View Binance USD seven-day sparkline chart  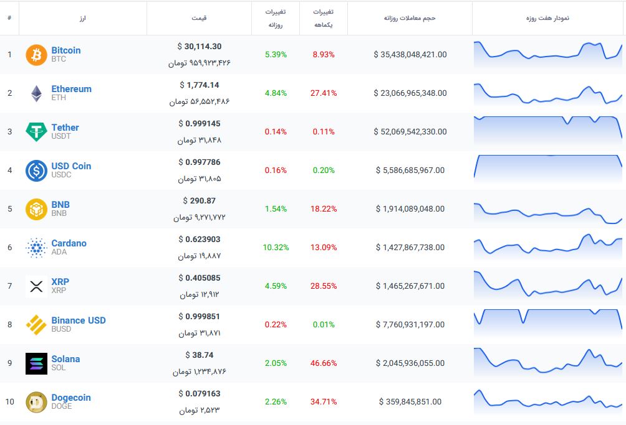point(547,322)
